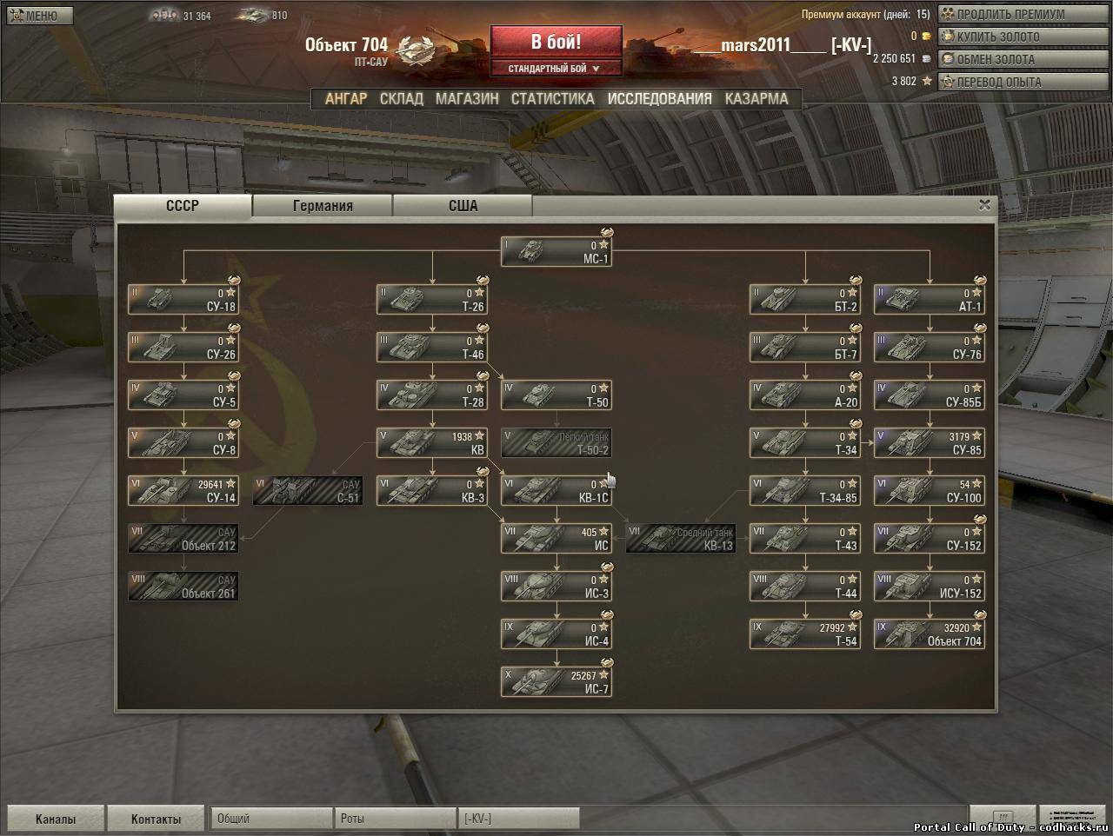Viewport: 1113px width, 836px height.
Task: Close the research tree window
Action: click(984, 205)
